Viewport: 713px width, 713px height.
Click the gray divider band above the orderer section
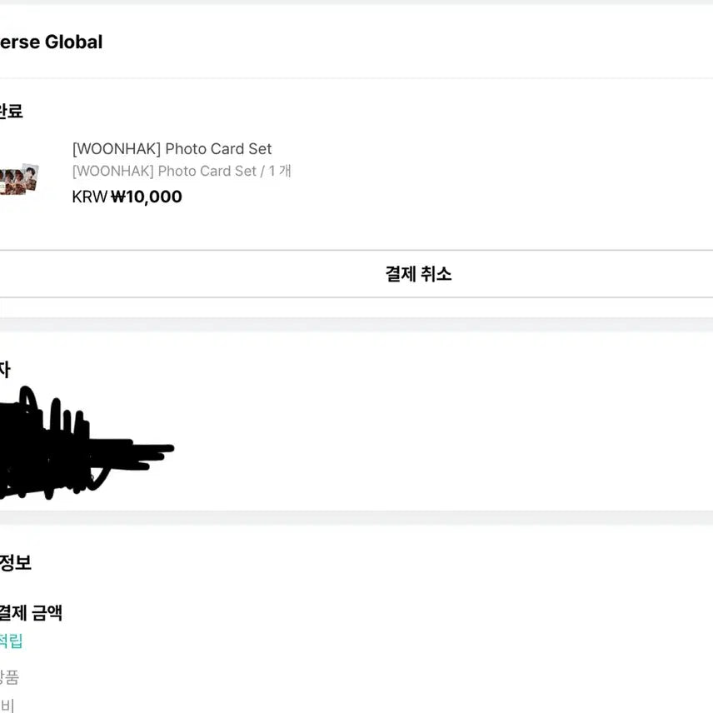pyautogui.click(x=356, y=324)
